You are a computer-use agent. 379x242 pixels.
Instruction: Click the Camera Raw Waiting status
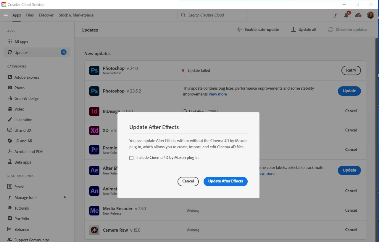[194, 230]
